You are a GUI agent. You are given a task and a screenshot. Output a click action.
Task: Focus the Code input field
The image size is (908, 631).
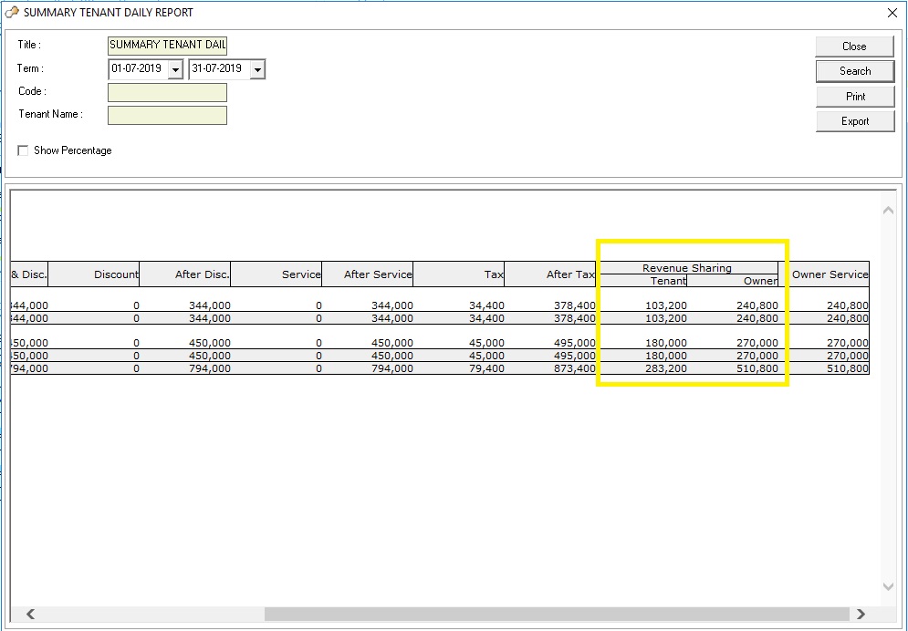pyautogui.click(x=167, y=92)
